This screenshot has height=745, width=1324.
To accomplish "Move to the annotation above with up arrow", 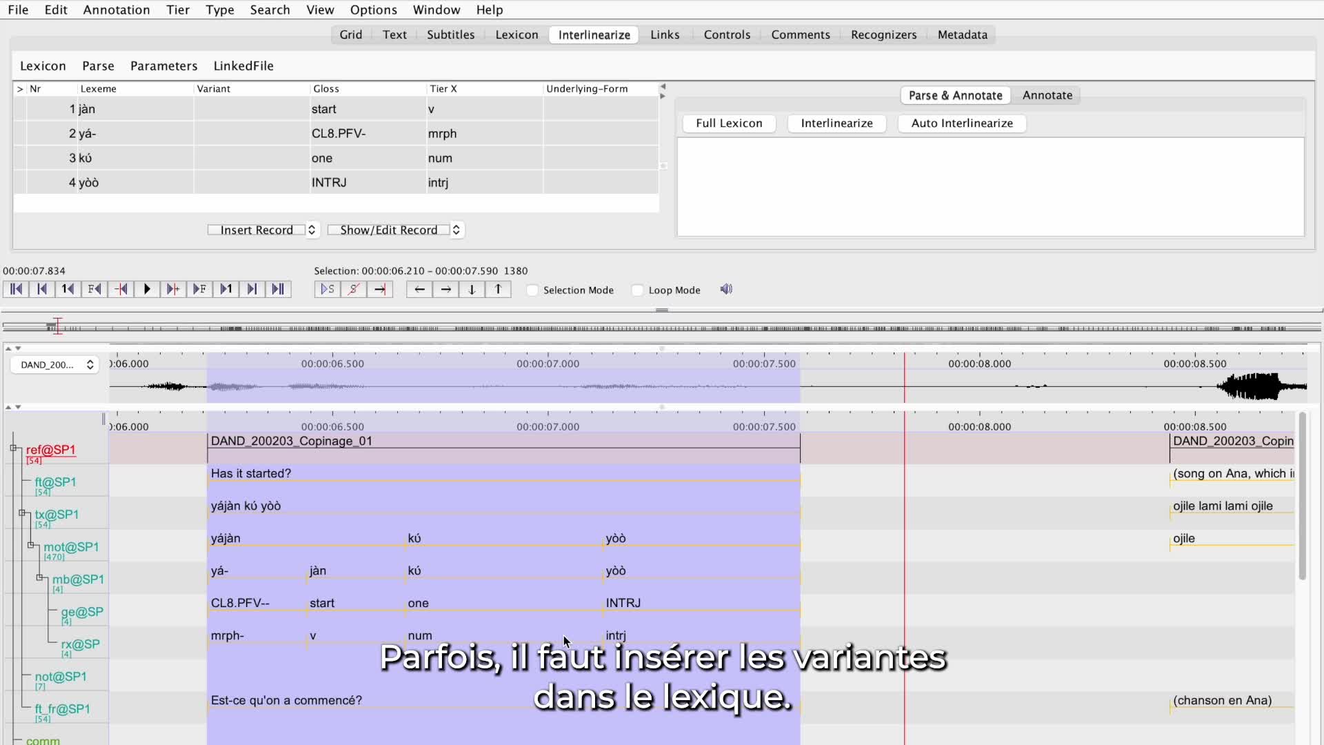I will (x=498, y=289).
